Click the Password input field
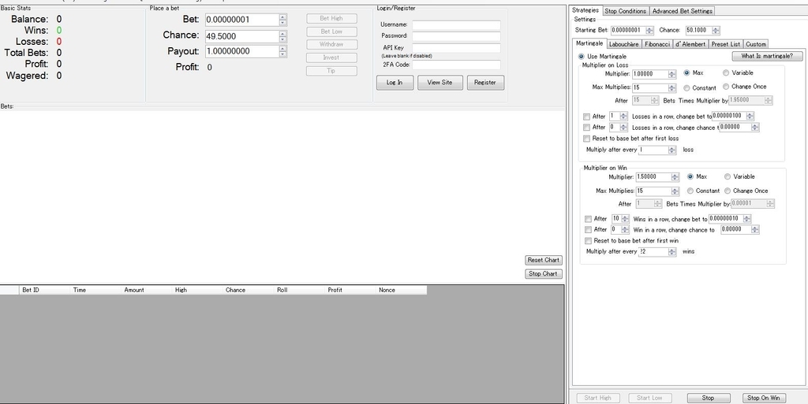The width and height of the screenshot is (808, 404). click(456, 36)
